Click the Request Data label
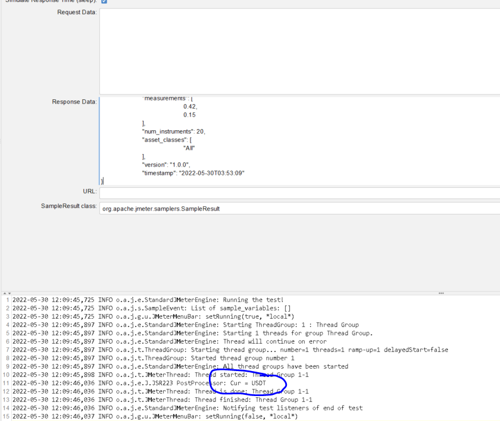Image resolution: width=500 pixels, height=421 pixels. click(77, 12)
